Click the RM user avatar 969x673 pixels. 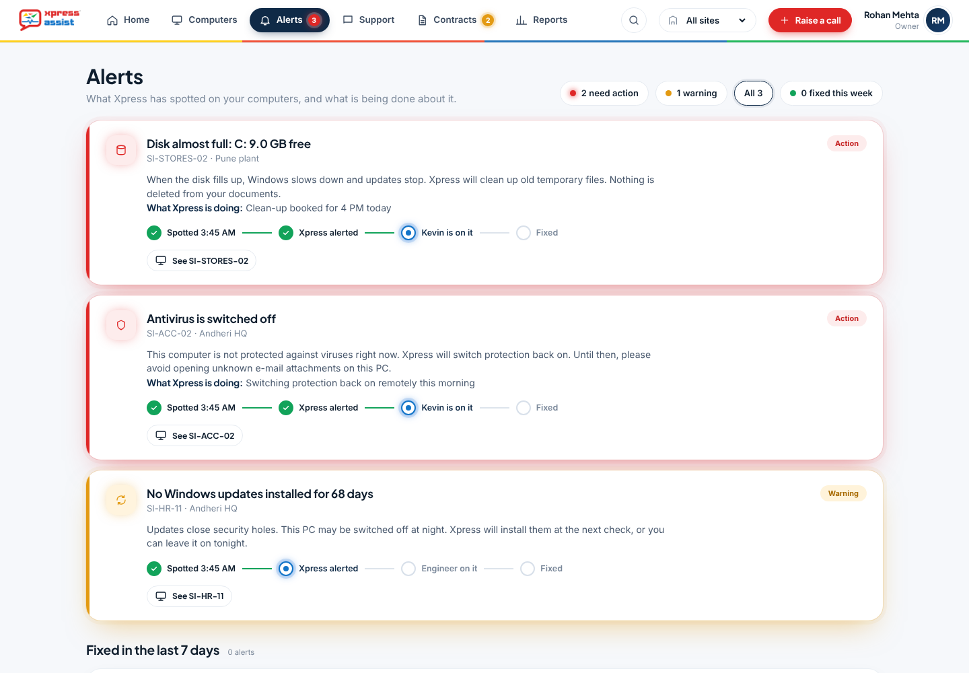pyautogui.click(x=938, y=20)
